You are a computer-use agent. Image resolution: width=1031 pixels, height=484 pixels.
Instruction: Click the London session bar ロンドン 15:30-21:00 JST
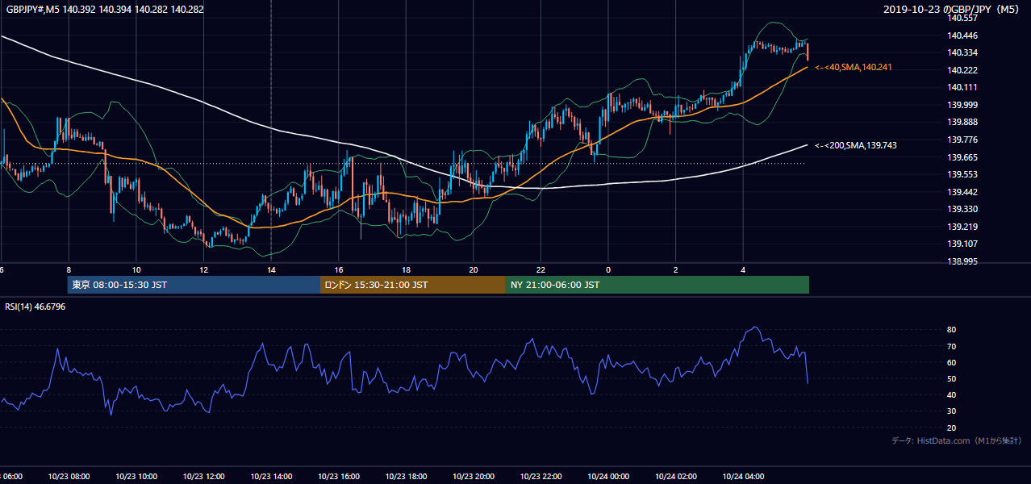(413, 285)
